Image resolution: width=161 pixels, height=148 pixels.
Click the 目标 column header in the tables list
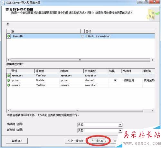tap(119, 31)
